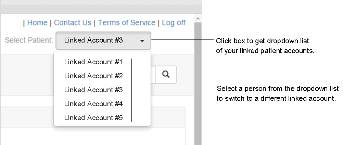343x145 pixels.
Task: Open the Select Patient combo box
Action: (x=103, y=41)
